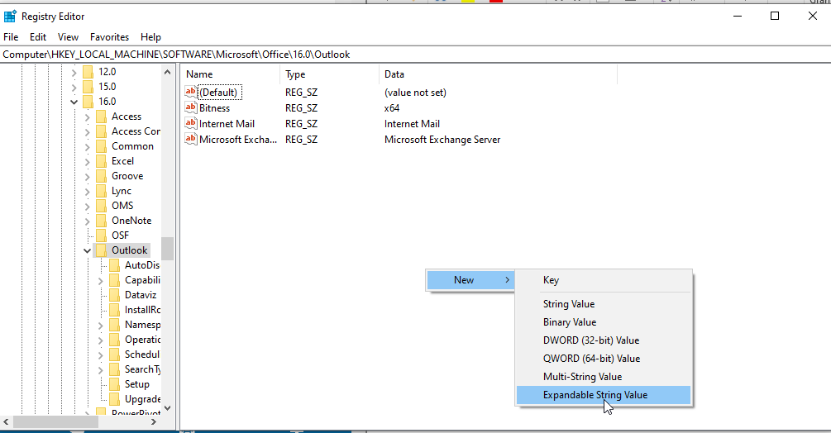Image resolution: width=831 pixels, height=433 pixels.
Task: Click the folder icon of key 16.0
Action: [88, 101]
